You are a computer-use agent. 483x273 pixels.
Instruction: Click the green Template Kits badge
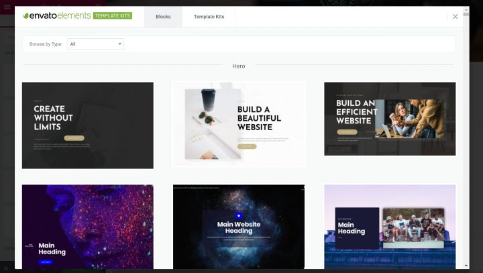tap(113, 15)
